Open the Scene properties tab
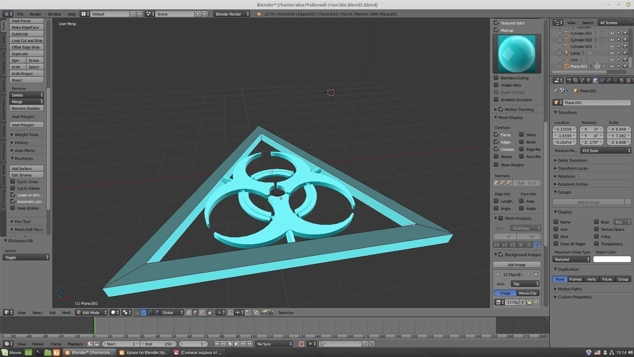The width and height of the screenshot is (634, 357). point(582,80)
